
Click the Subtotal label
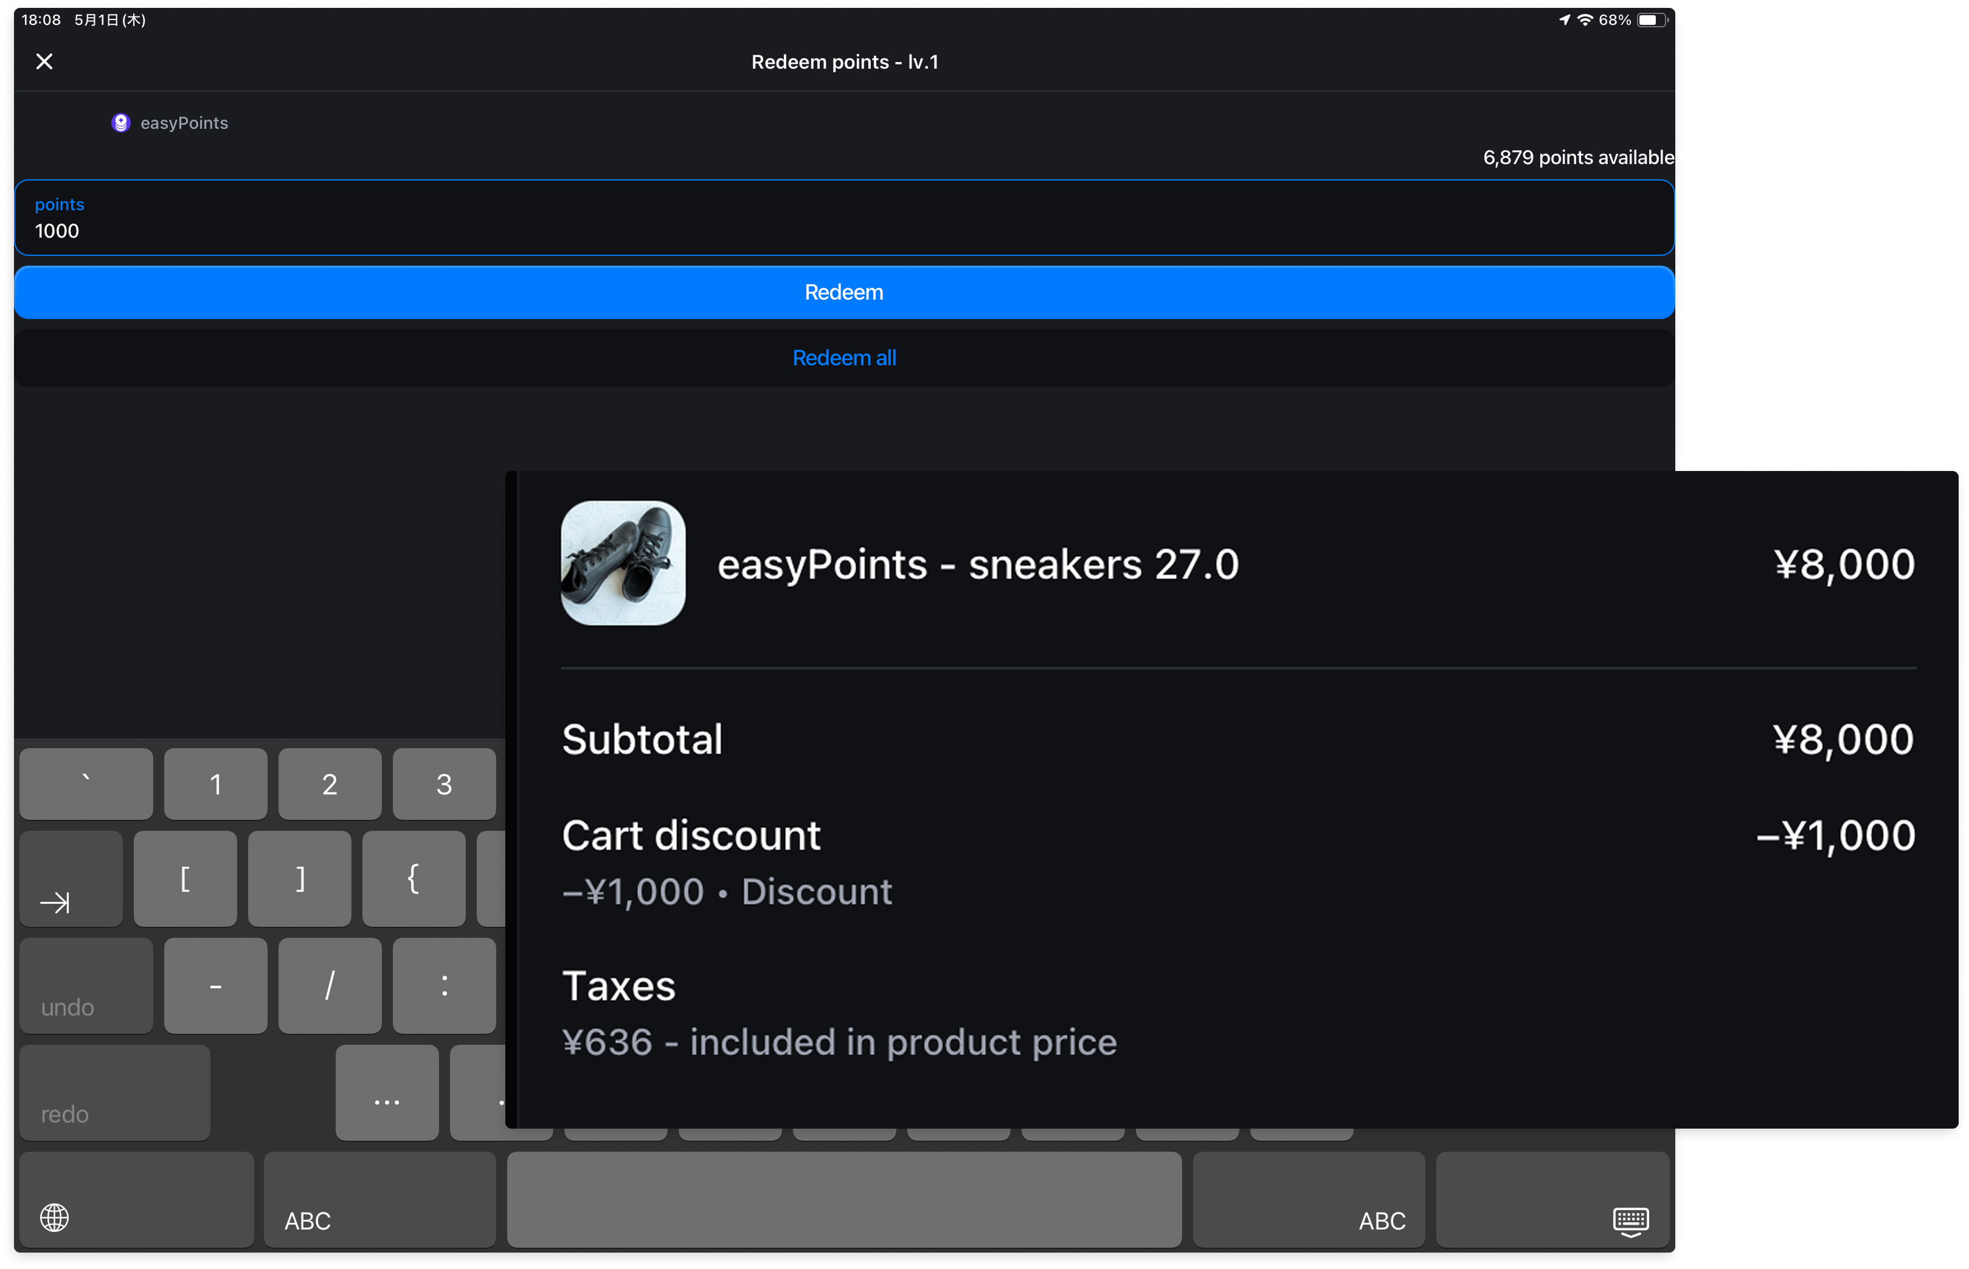[x=642, y=739]
